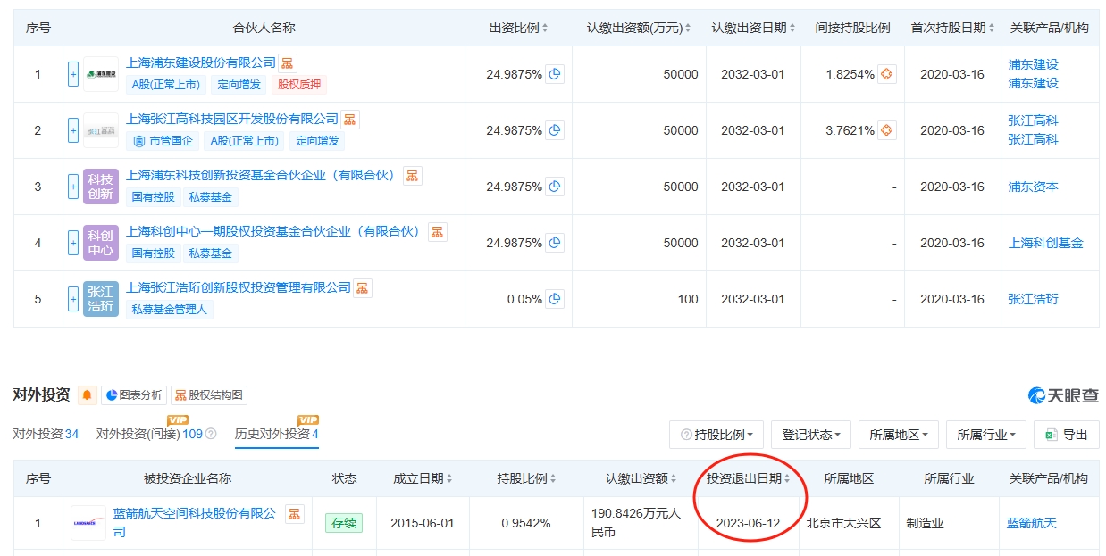1106x556 pixels.
Task: Expand row 1 上海浦东建设 with plus button
Action: pyautogui.click(x=73, y=74)
